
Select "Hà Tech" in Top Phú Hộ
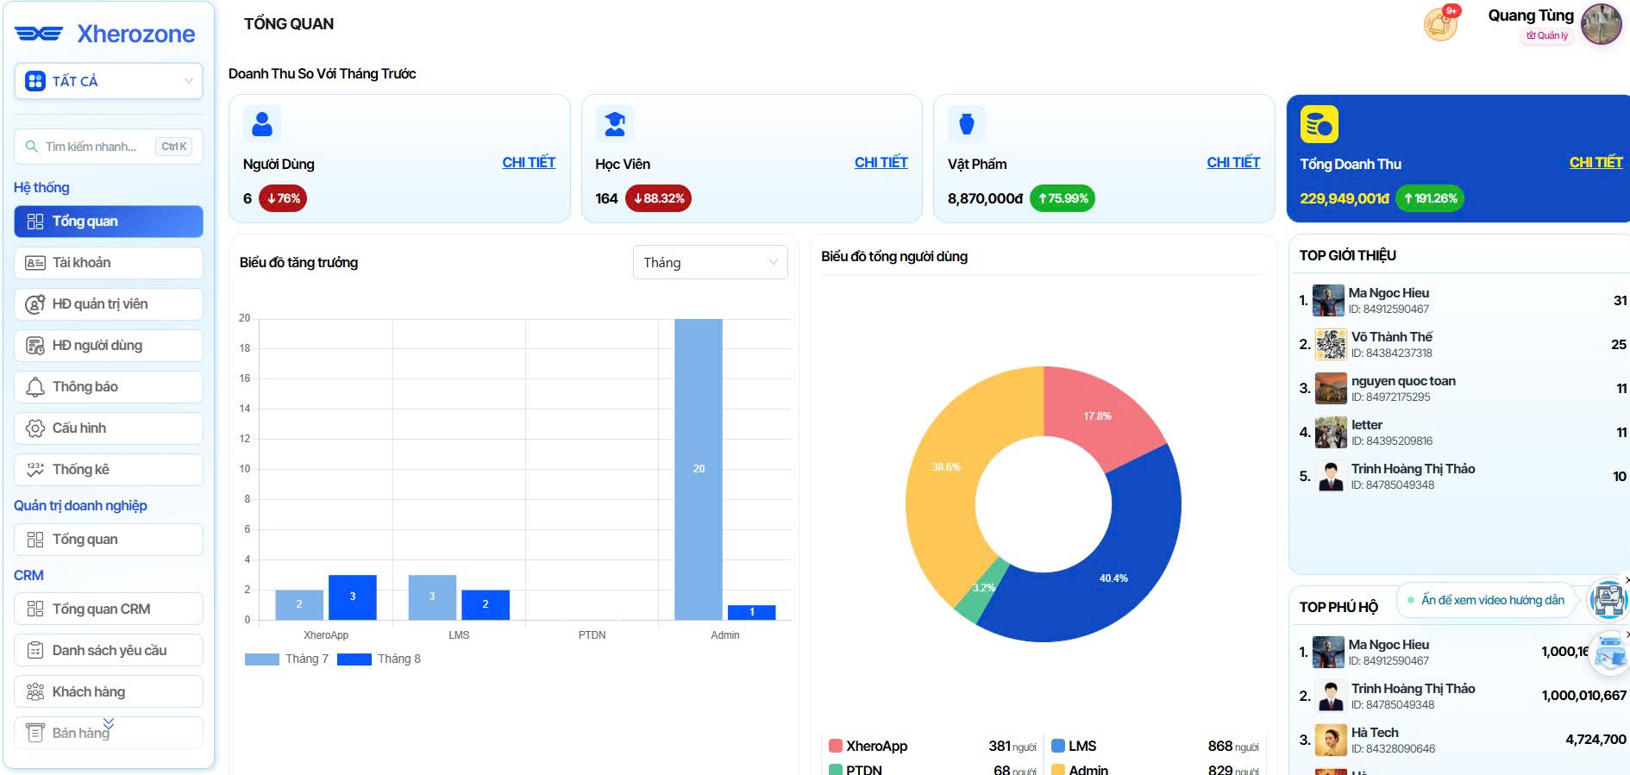click(x=1375, y=733)
